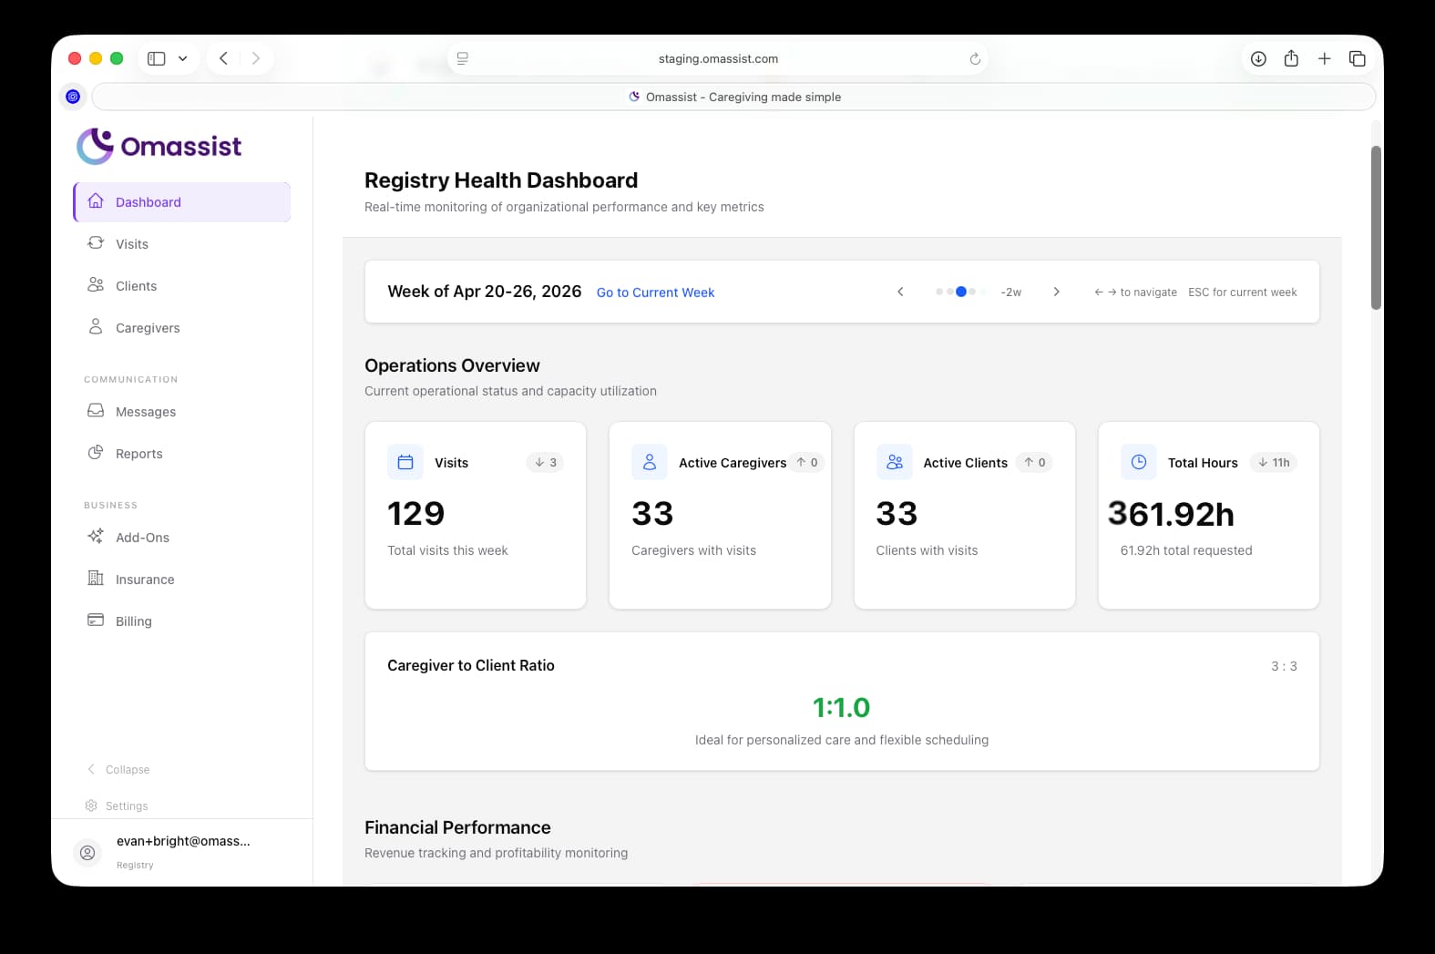Click the 3 : 3 ratio text
1435x954 pixels.
[x=1284, y=666]
